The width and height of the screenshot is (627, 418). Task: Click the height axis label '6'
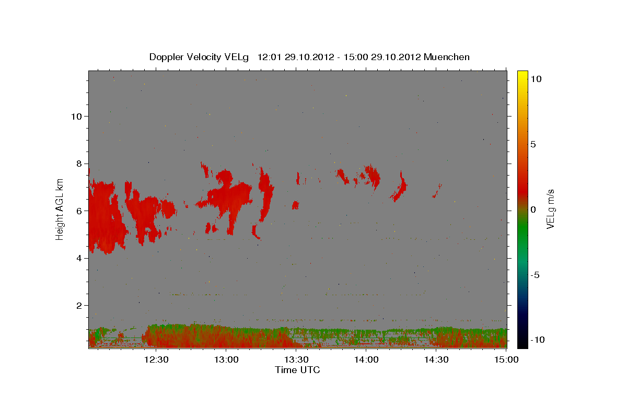pos(78,211)
